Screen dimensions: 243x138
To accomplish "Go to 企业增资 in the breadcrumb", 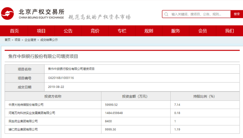I will (30, 40).
